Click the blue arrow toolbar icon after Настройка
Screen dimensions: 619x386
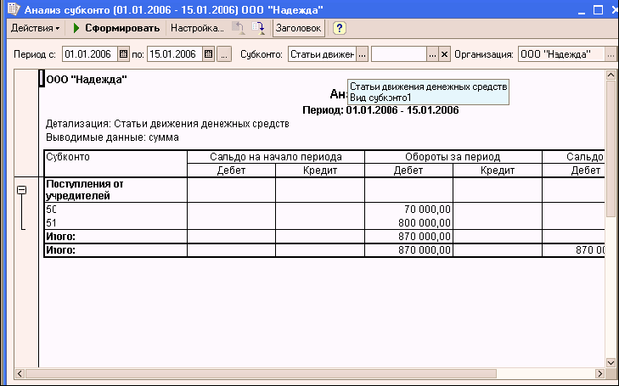coord(258,28)
